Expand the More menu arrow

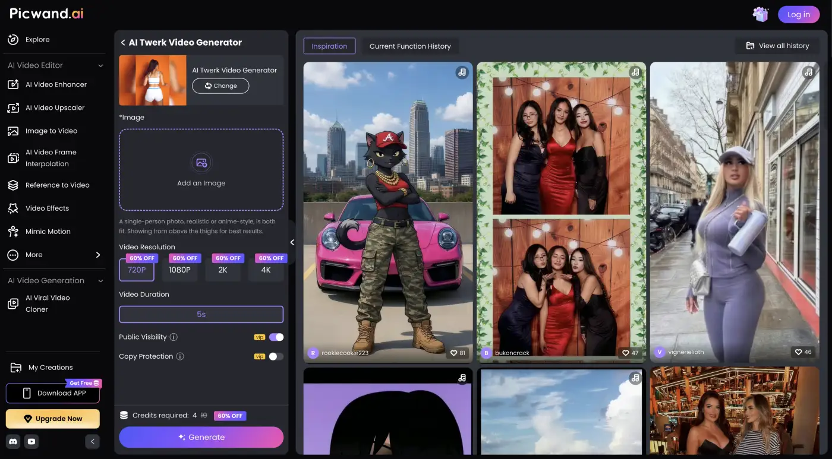point(98,255)
